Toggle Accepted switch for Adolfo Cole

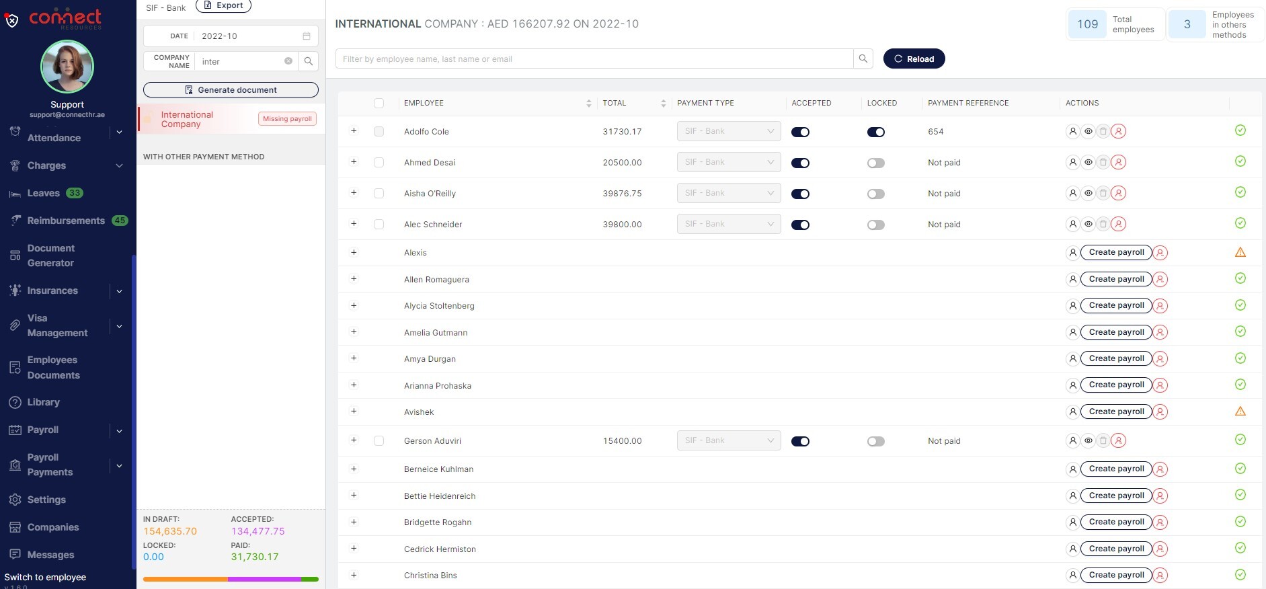click(800, 132)
